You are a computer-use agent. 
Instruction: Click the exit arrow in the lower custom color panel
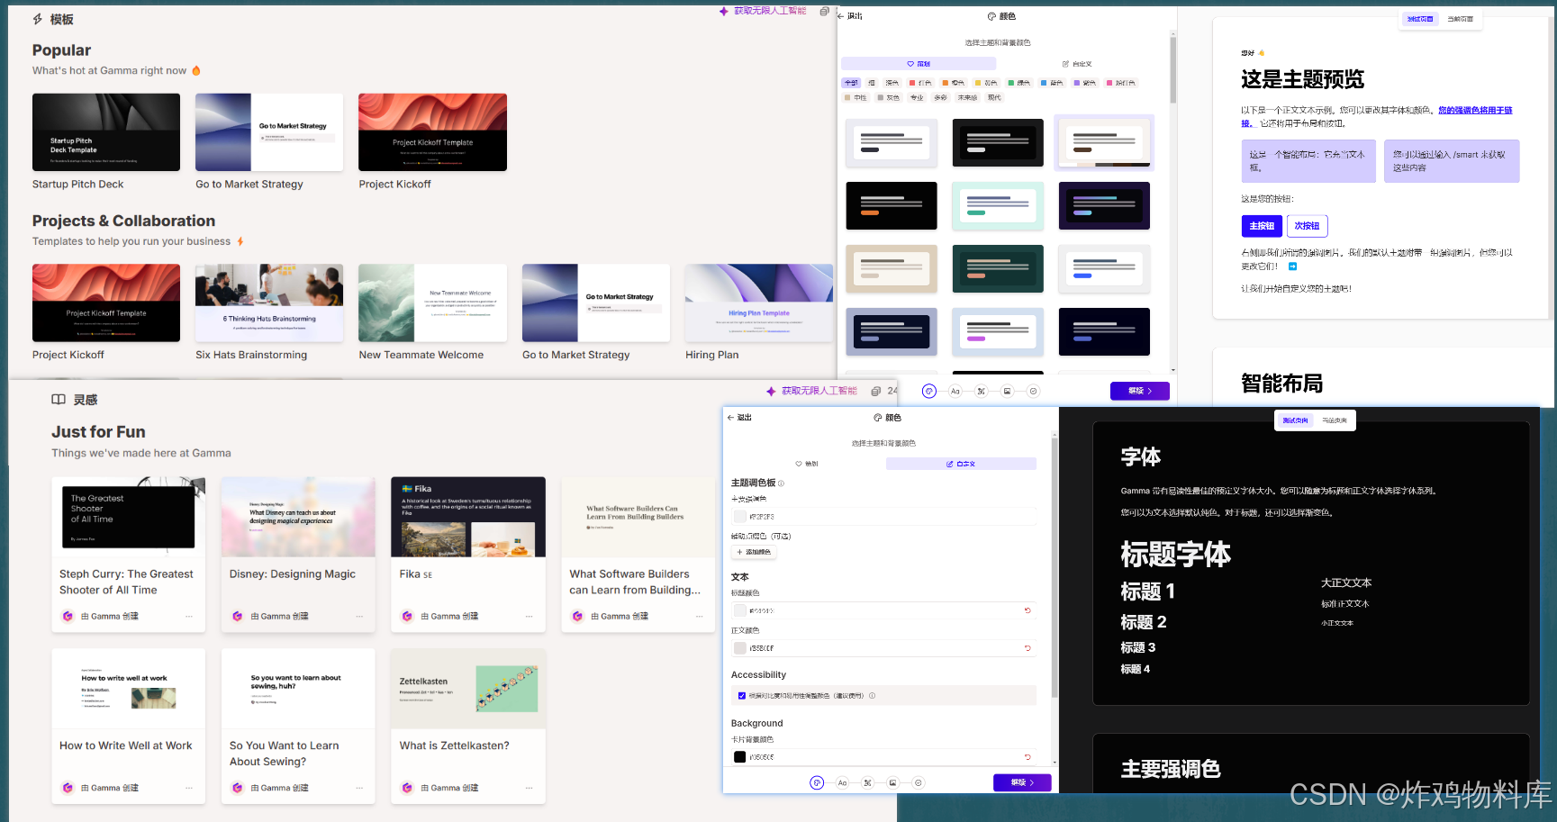pyautogui.click(x=731, y=418)
